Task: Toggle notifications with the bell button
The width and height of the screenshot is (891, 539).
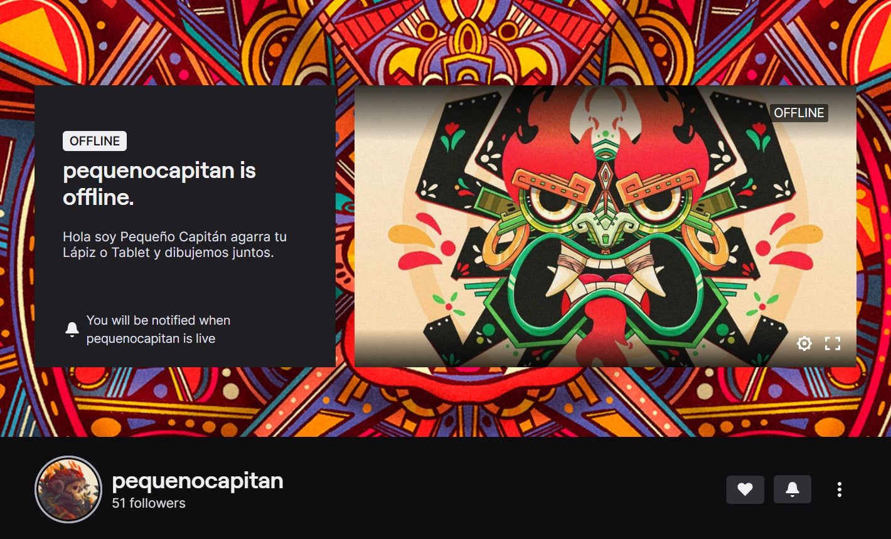Action: (792, 489)
